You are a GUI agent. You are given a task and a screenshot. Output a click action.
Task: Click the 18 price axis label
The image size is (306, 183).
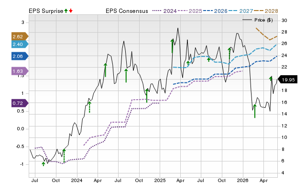click(284, 91)
